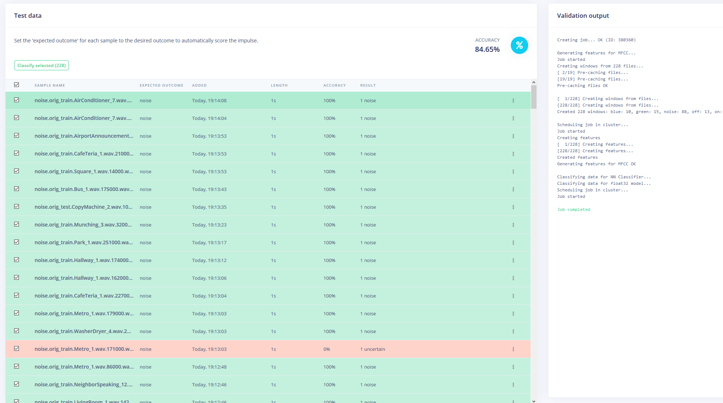Open three-dot menu for AirportAnnouncement sample
723x403 pixels.
point(513,136)
